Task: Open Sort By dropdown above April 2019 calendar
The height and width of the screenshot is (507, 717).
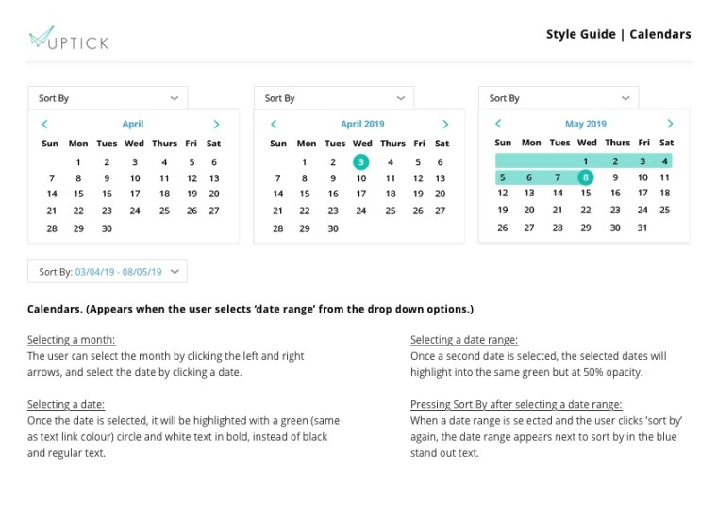Action: [334, 98]
